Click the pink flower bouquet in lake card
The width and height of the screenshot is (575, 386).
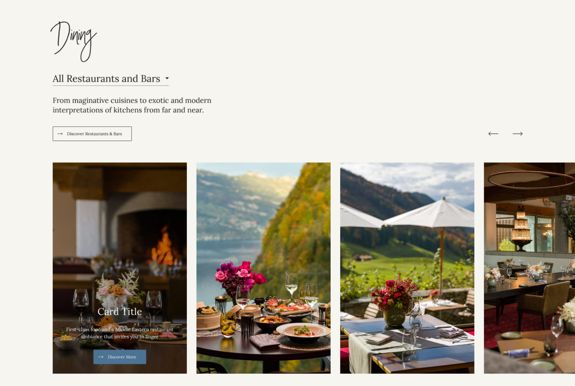[x=240, y=276]
